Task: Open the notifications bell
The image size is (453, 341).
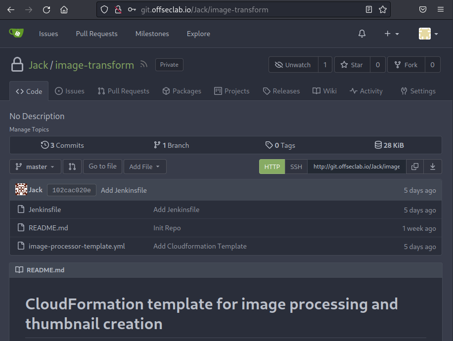Action: pyautogui.click(x=362, y=34)
